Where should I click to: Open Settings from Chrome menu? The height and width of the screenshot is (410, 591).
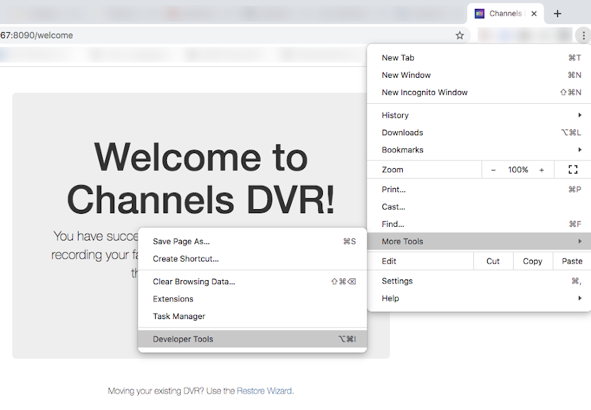tap(397, 281)
